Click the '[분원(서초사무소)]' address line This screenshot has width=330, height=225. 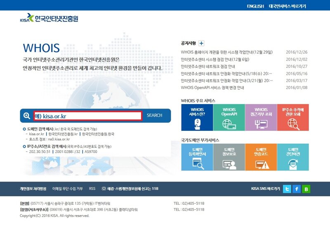point(79,209)
